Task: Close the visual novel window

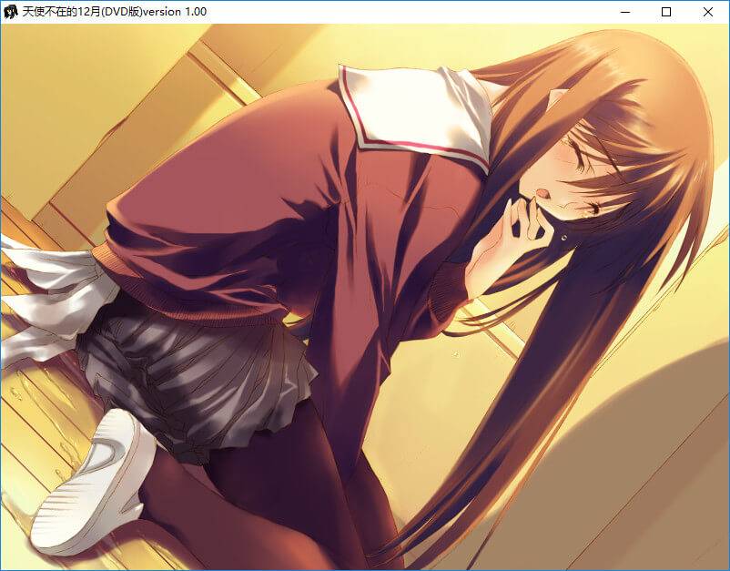Action: [x=708, y=12]
